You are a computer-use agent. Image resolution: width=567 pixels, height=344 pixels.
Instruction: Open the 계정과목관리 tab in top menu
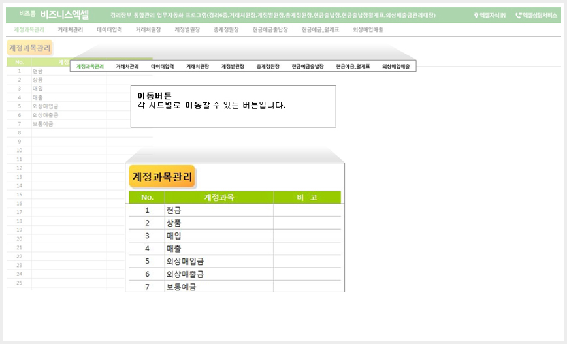click(x=29, y=29)
